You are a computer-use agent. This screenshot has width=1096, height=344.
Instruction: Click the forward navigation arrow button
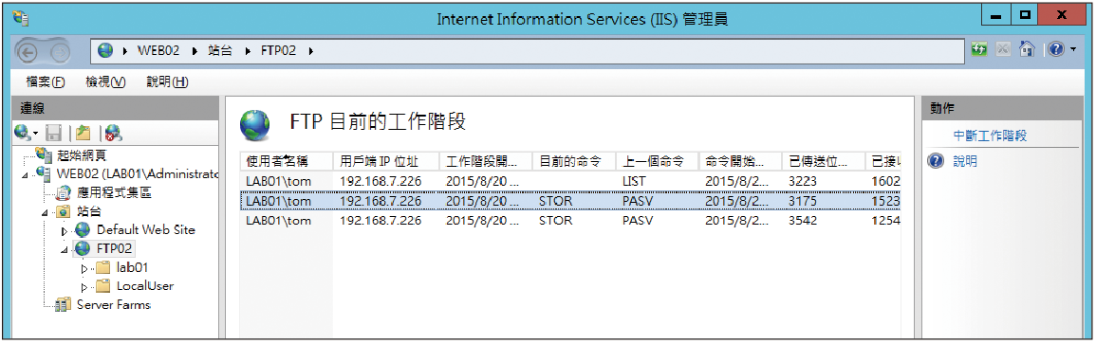pos(62,51)
